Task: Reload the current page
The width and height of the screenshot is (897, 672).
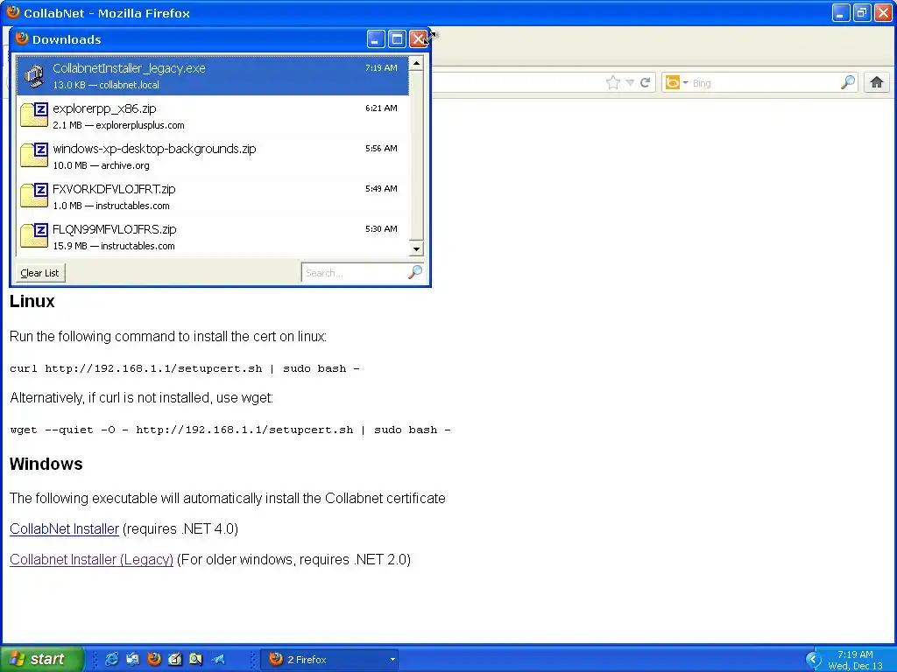Action: (646, 83)
